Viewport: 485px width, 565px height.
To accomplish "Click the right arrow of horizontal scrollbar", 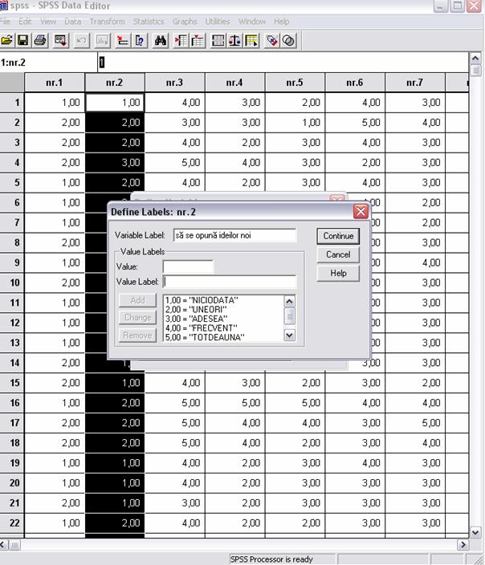I will point(463,544).
